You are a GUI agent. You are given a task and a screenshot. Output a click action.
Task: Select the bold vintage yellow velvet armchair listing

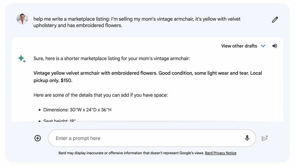147,77
